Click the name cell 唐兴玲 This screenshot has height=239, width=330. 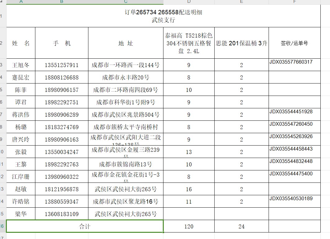click(21, 139)
